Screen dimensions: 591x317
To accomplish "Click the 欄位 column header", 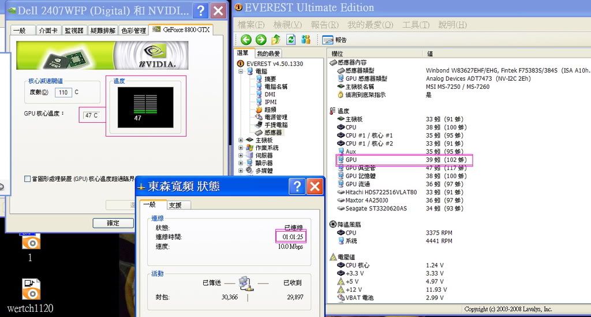I will 375,54.
